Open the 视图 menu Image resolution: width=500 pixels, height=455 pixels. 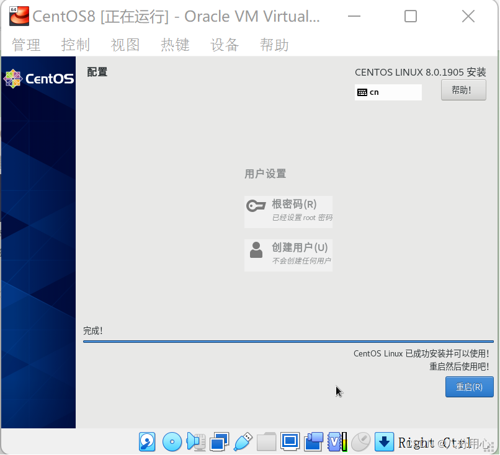pos(125,45)
